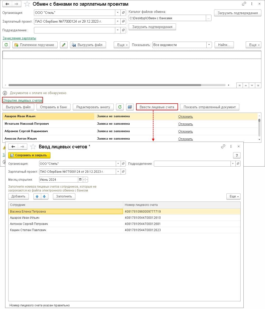Favorite the Обмен с банками window with the star
This screenshot has height=309, width=265.
(x=27, y=4)
